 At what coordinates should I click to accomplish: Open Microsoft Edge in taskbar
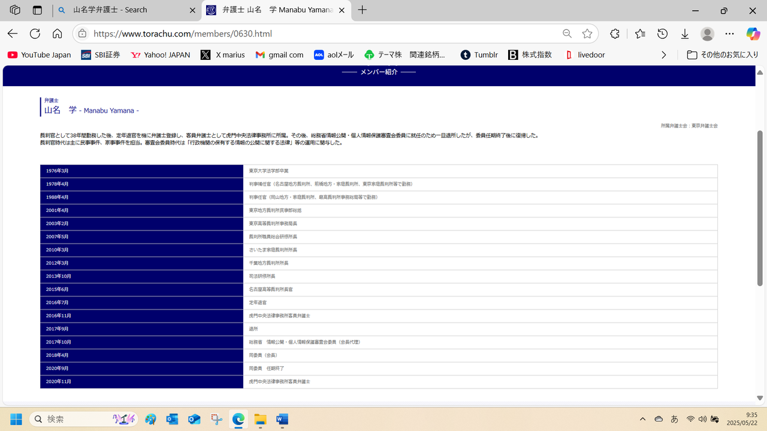click(238, 419)
